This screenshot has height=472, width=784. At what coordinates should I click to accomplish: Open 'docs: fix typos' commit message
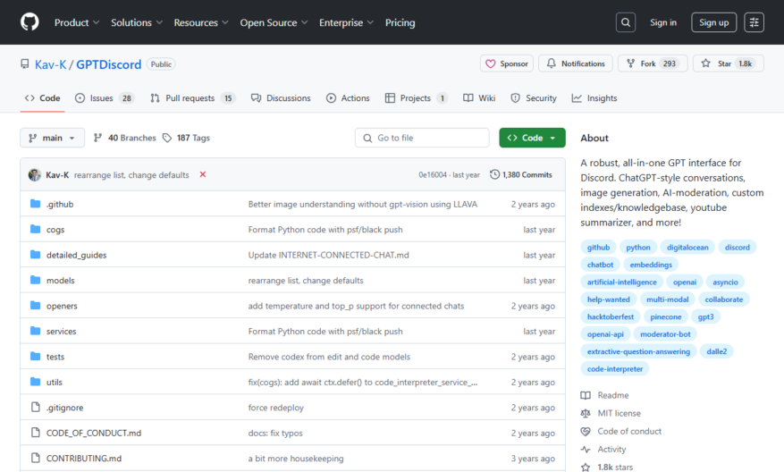[x=275, y=433]
